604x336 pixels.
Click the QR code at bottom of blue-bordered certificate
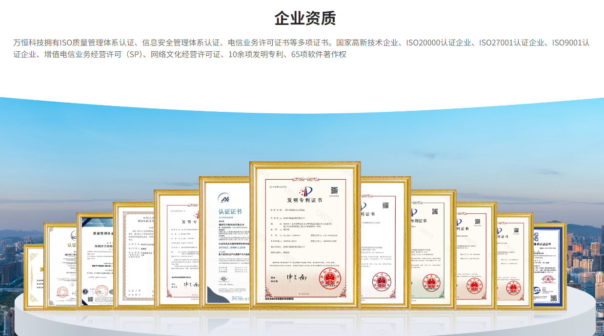click(x=553, y=297)
